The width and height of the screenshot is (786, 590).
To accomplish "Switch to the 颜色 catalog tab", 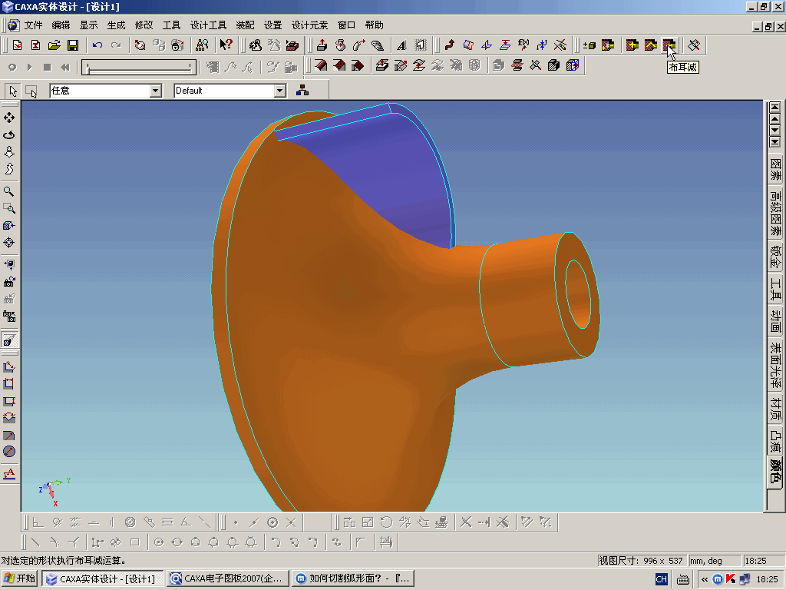I will pos(775,471).
